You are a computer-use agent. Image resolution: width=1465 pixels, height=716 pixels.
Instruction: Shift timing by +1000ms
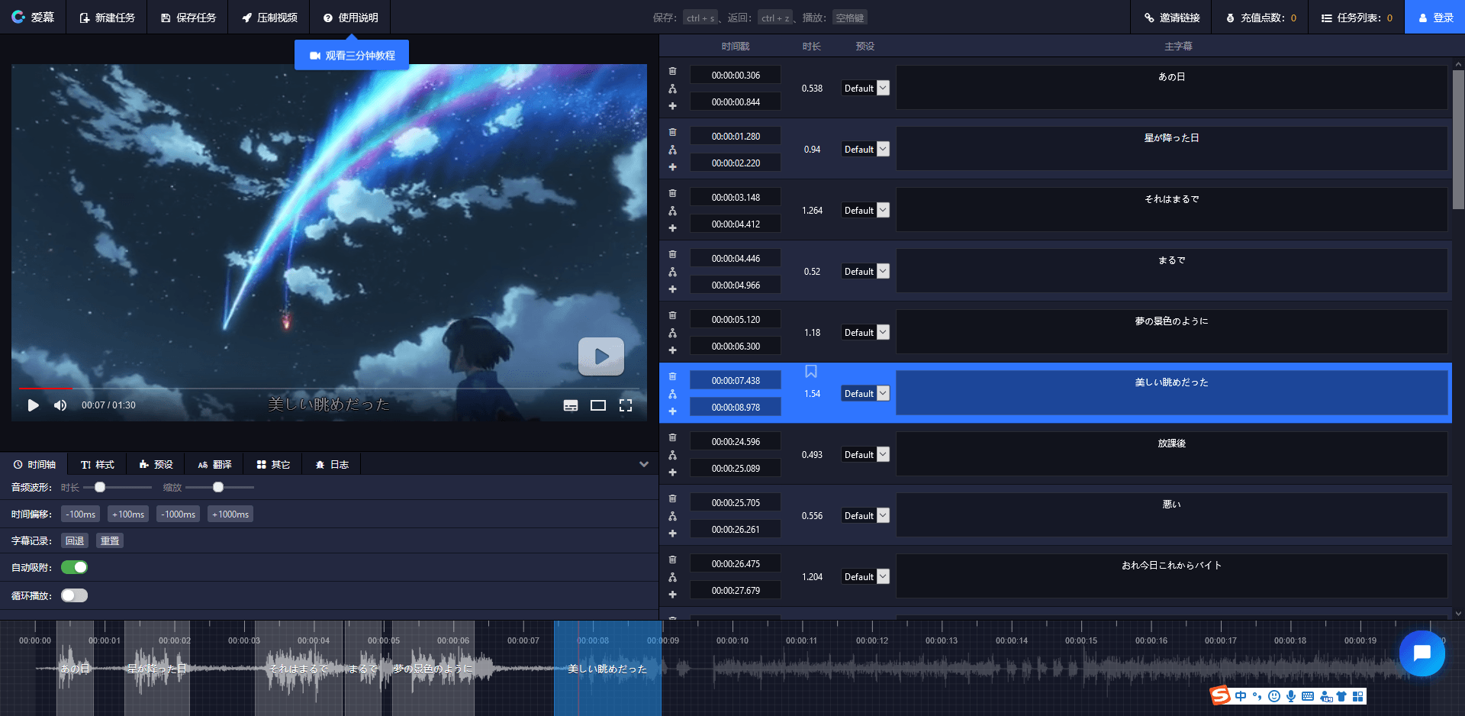(x=230, y=514)
